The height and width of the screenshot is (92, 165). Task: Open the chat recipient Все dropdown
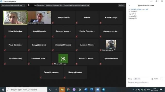click(x=137, y=79)
